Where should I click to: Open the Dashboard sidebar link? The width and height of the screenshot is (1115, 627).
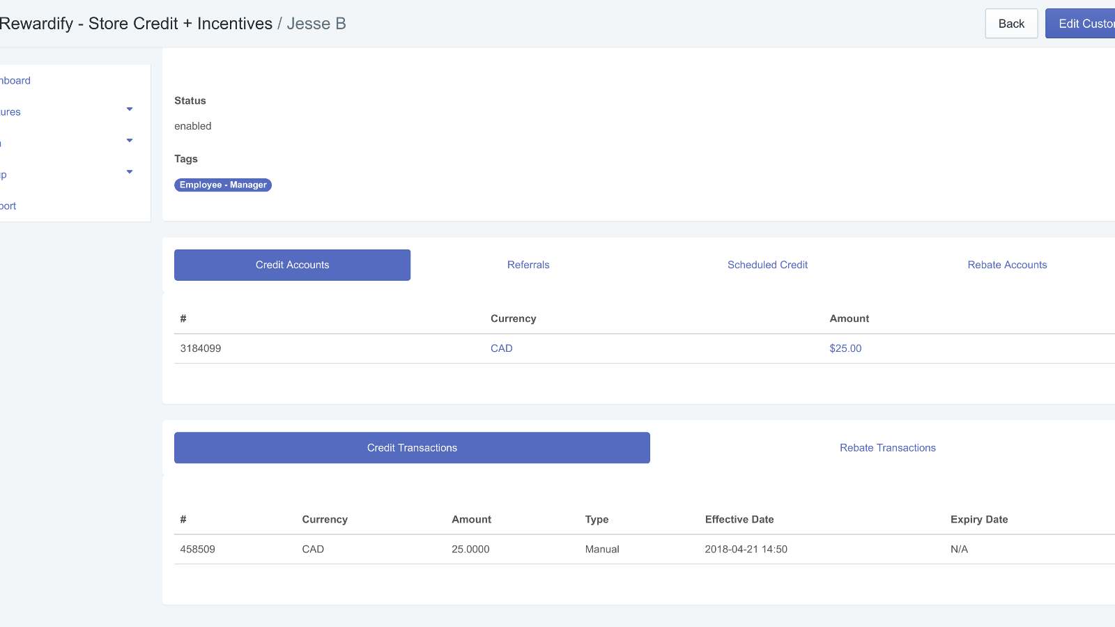pyautogui.click(x=15, y=81)
